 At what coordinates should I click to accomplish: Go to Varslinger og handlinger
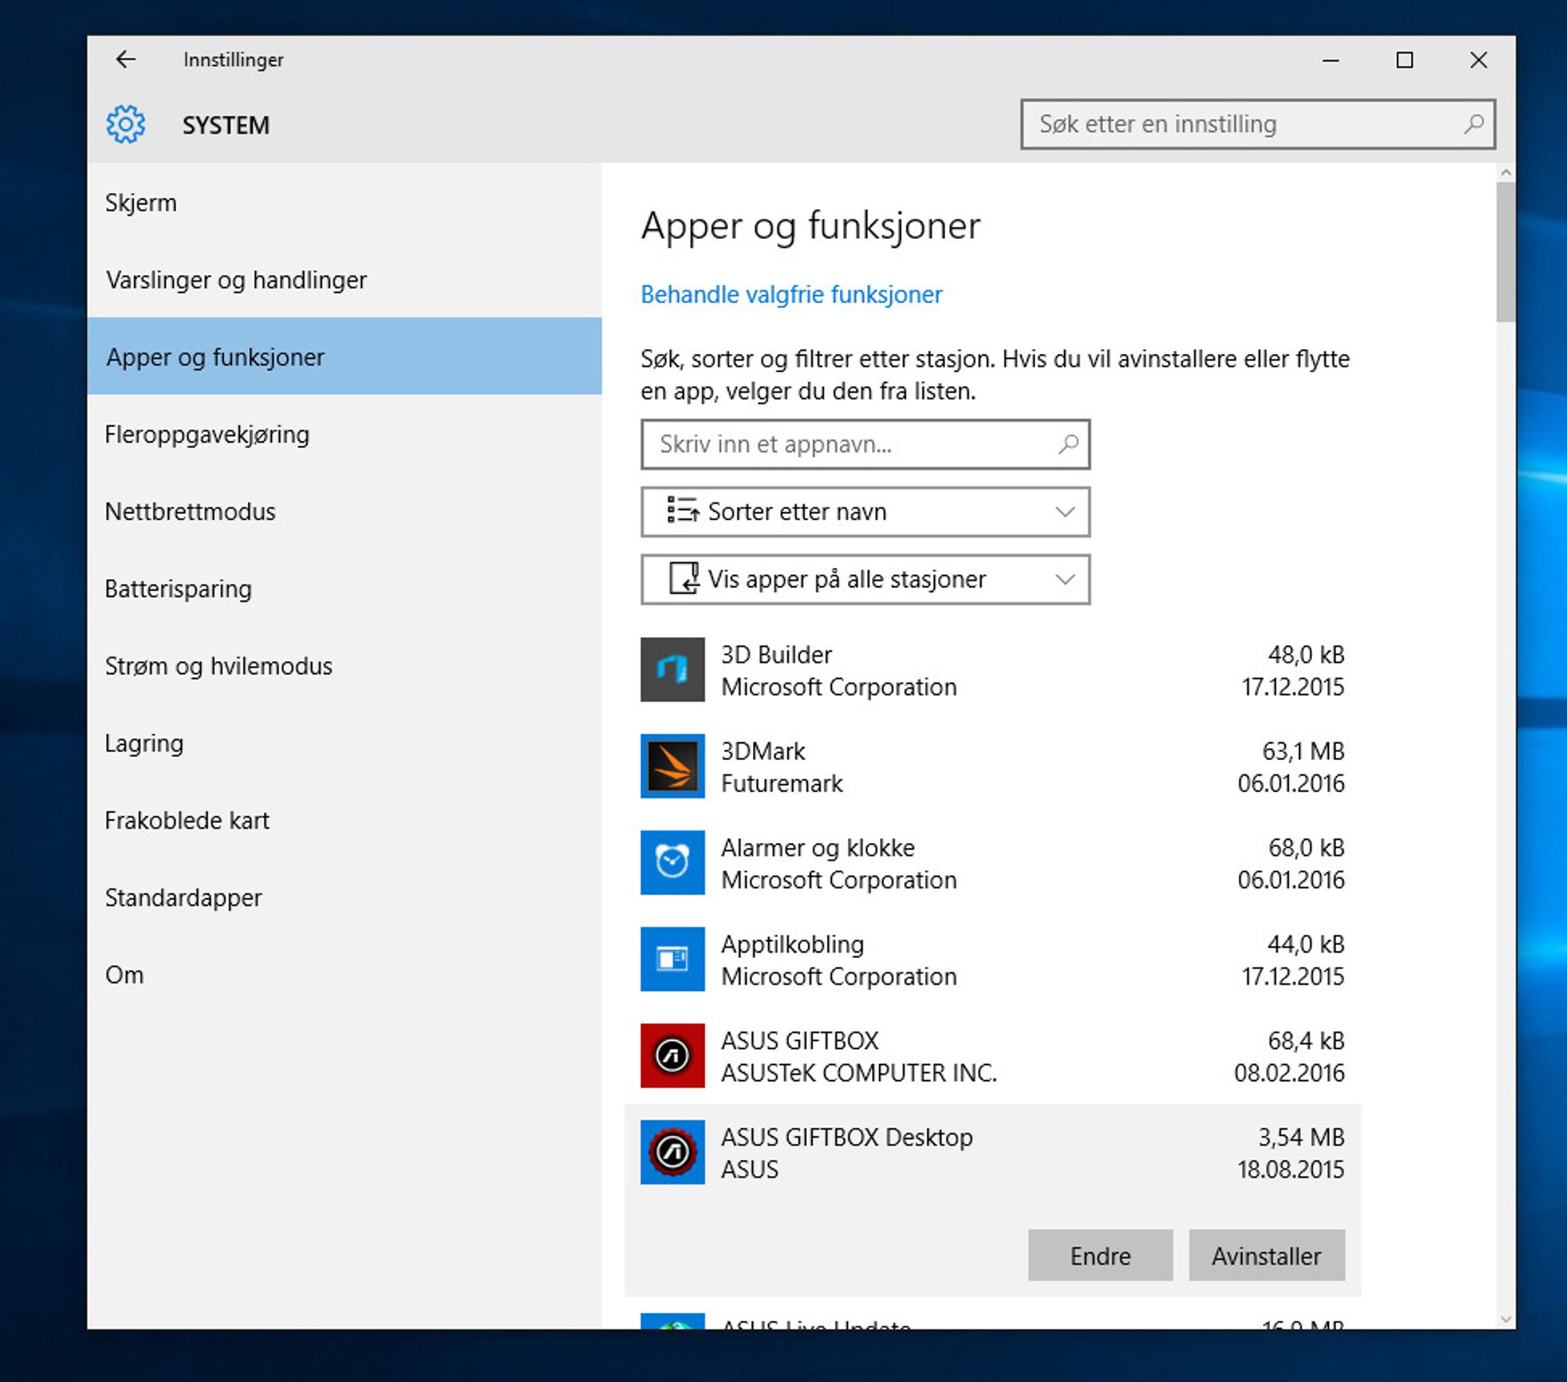point(345,280)
